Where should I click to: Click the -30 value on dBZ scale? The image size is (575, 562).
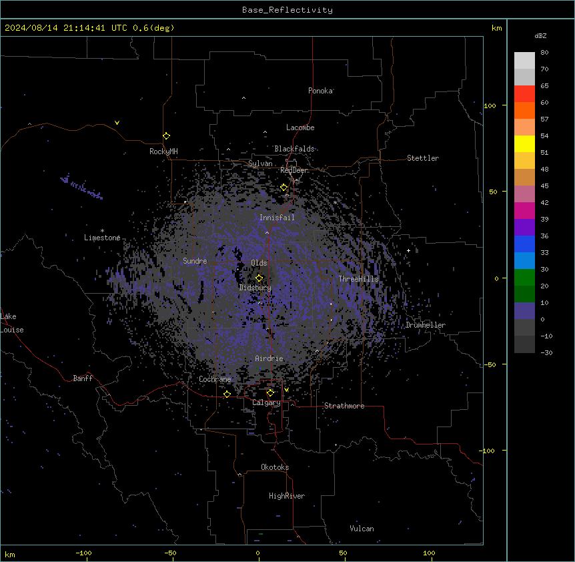tap(546, 352)
